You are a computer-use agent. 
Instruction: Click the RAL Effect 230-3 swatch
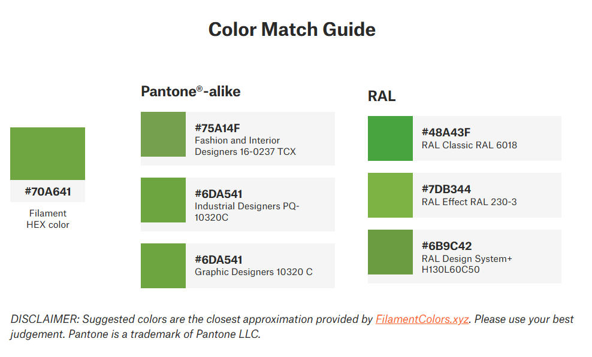pos(390,195)
